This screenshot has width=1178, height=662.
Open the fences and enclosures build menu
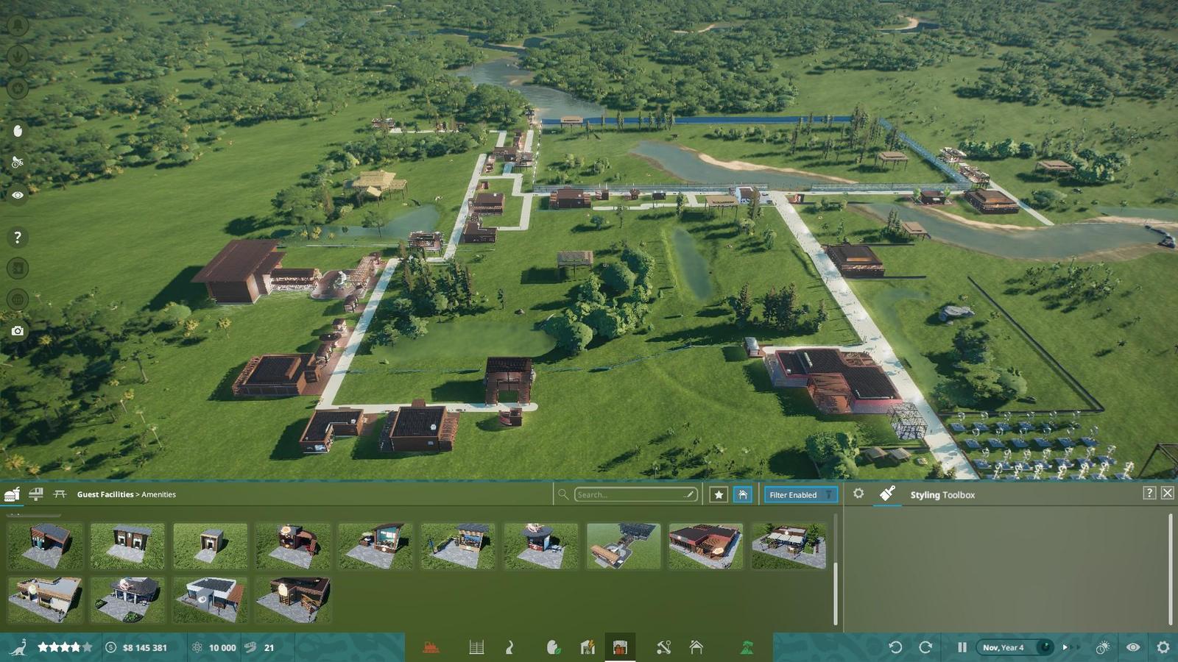click(476, 647)
